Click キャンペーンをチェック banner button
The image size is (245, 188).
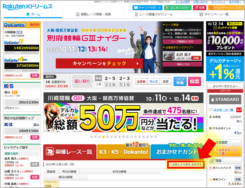[x=99, y=63]
